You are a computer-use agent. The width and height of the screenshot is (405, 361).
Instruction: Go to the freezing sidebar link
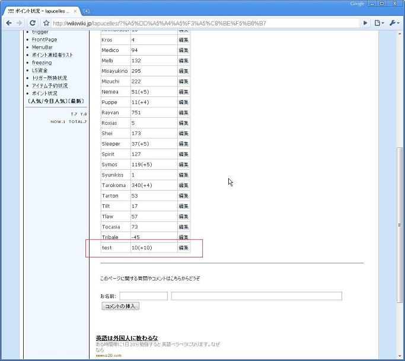[42, 63]
